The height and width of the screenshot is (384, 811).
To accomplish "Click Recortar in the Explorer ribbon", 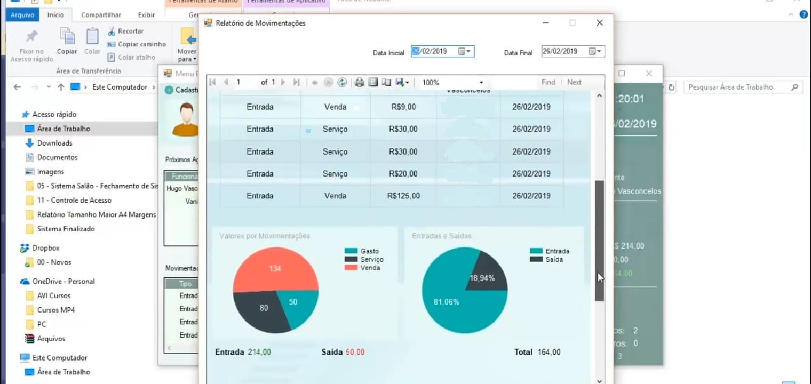I will tap(125, 31).
